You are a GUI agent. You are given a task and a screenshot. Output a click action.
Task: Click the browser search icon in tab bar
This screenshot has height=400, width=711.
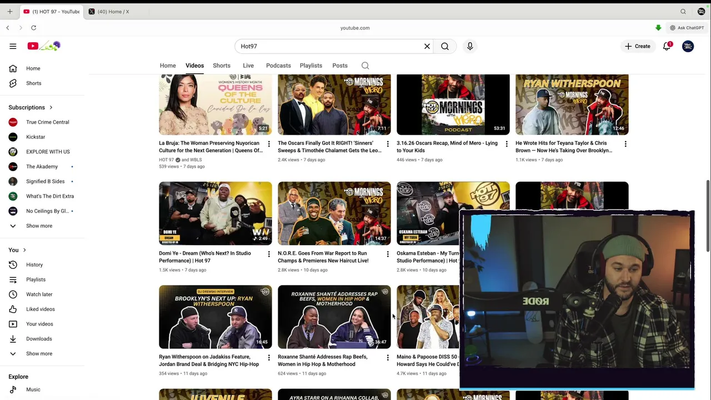[x=683, y=12]
